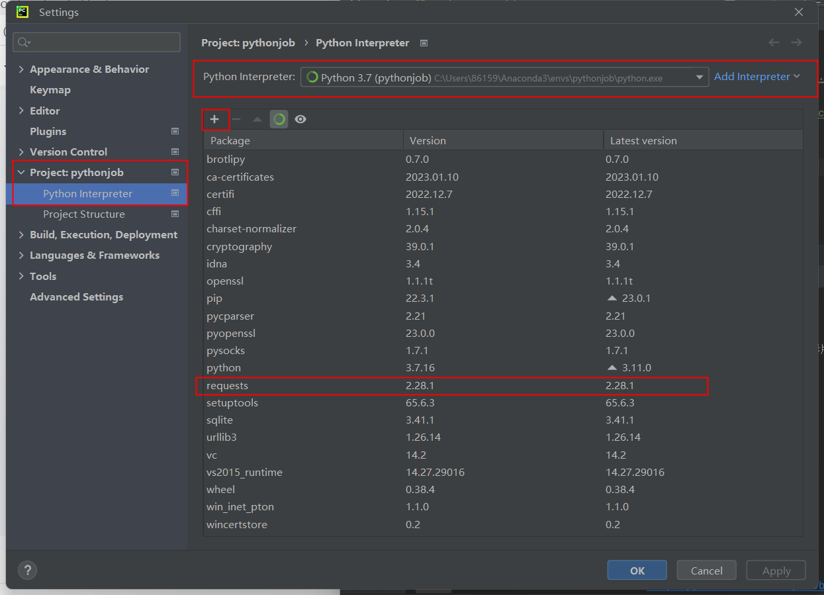Screen dimensions: 824x595
Task: Close the Settings dialog
Action: click(799, 12)
